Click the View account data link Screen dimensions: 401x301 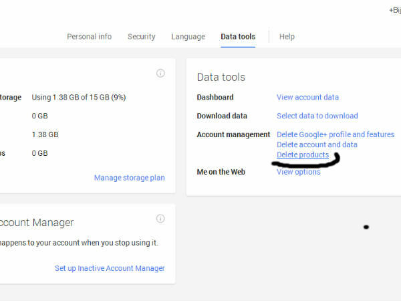pos(307,97)
